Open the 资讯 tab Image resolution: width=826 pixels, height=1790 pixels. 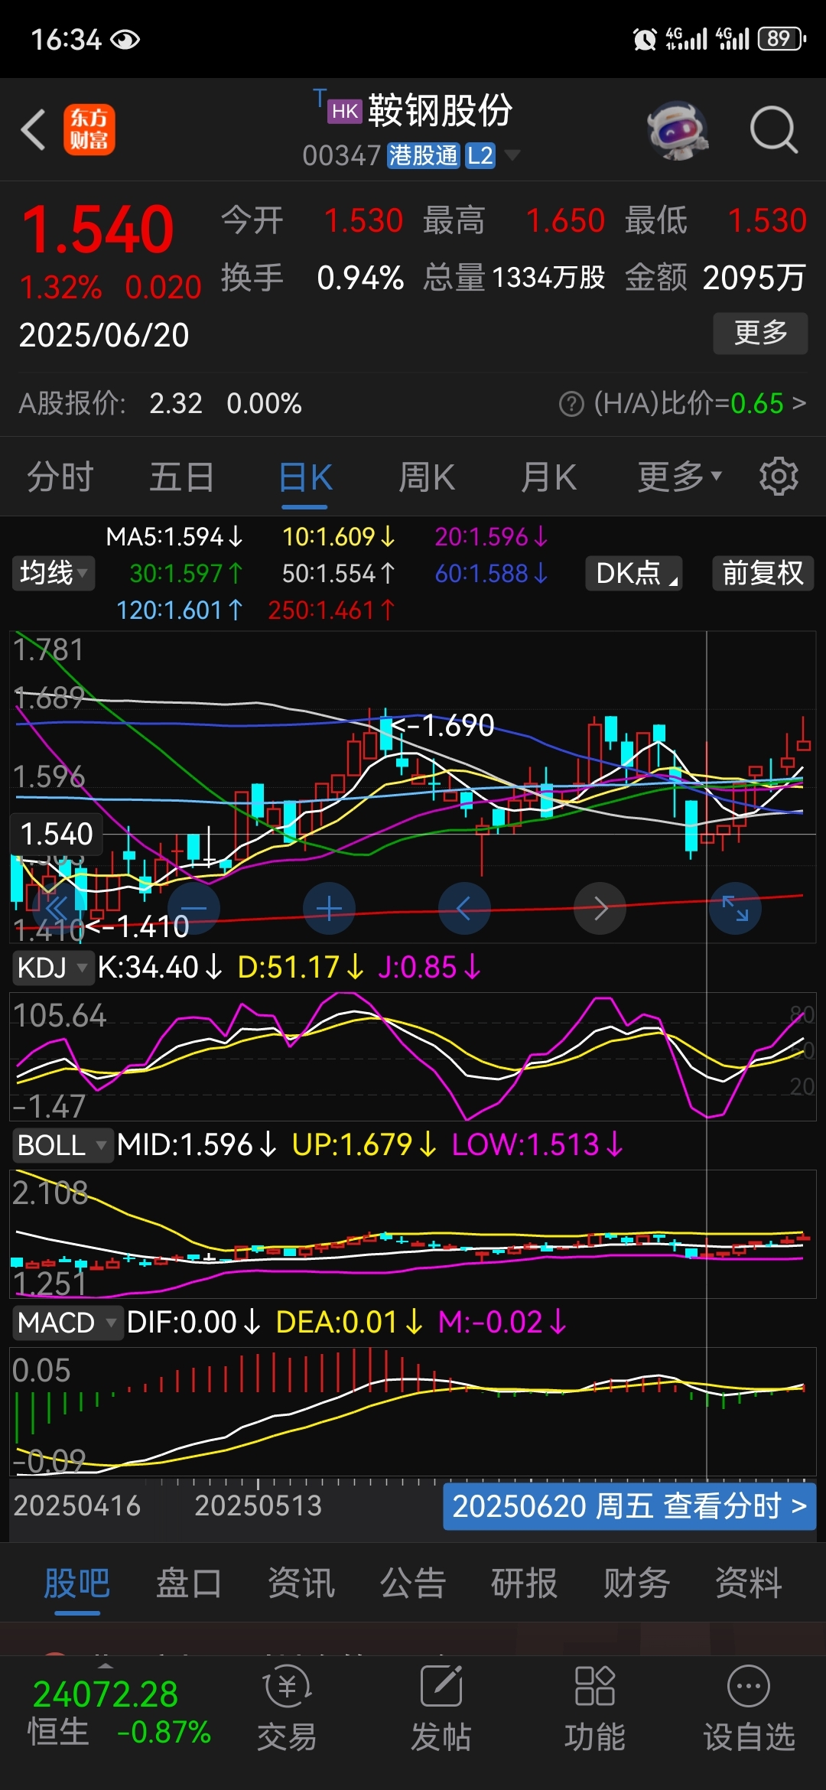click(301, 1583)
